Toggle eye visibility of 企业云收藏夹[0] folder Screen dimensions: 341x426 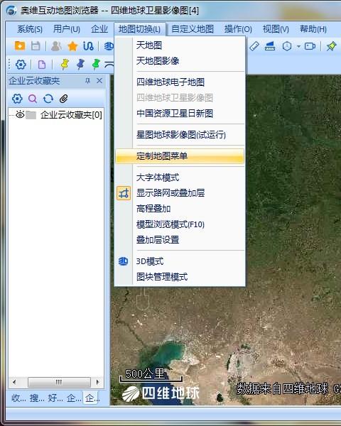point(20,114)
